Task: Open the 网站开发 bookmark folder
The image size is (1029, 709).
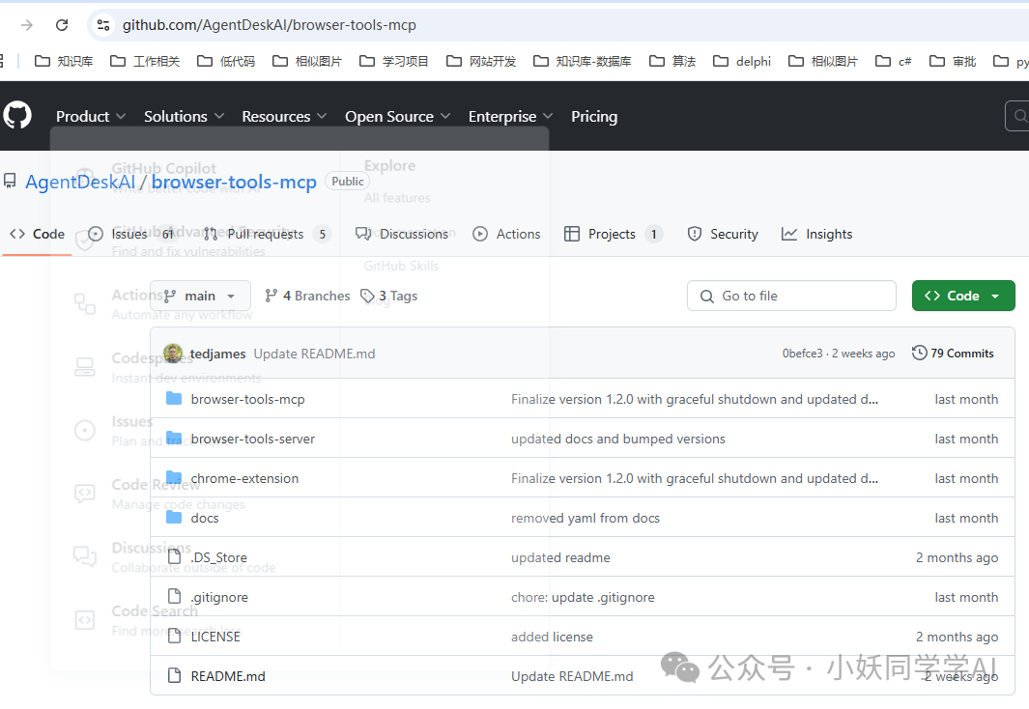Action: pyautogui.click(x=481, y=61)
